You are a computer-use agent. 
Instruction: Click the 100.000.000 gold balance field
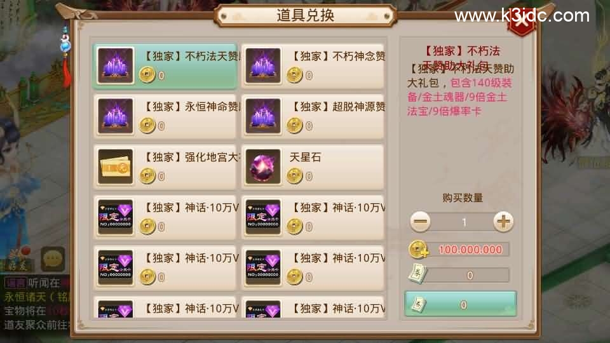470,250
